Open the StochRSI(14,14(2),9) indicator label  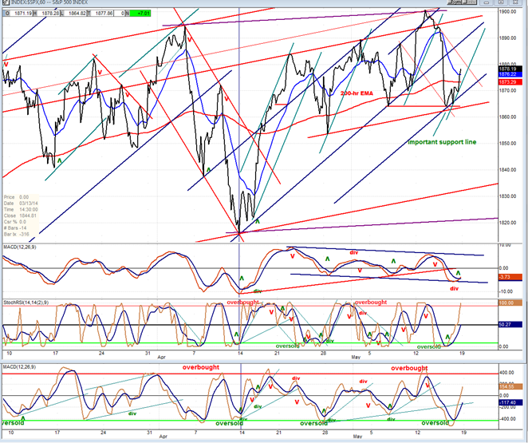pyautogui.click(x=26, y=303)
